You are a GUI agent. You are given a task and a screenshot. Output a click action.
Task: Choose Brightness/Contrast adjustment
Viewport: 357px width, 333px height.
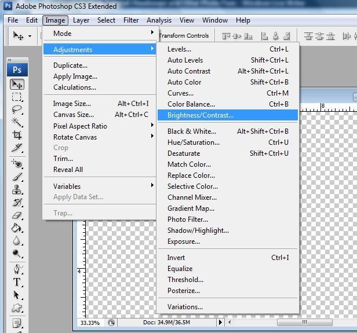228,115
